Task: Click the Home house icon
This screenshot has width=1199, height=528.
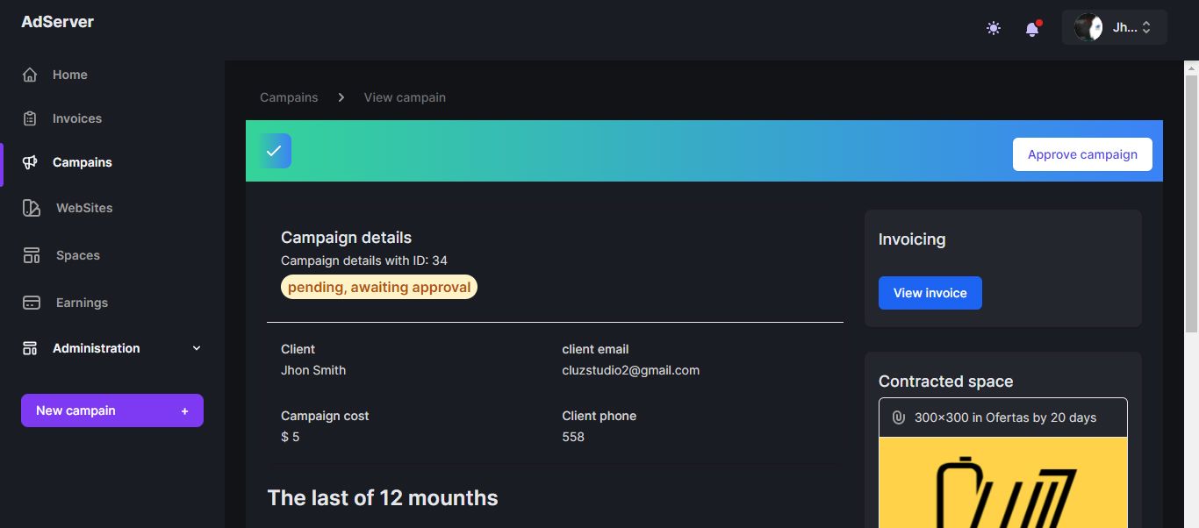Action: tap(30, 75)
